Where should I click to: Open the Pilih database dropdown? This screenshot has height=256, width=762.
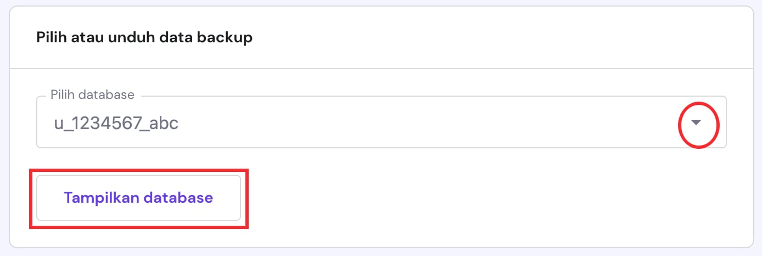pos(381,123)
